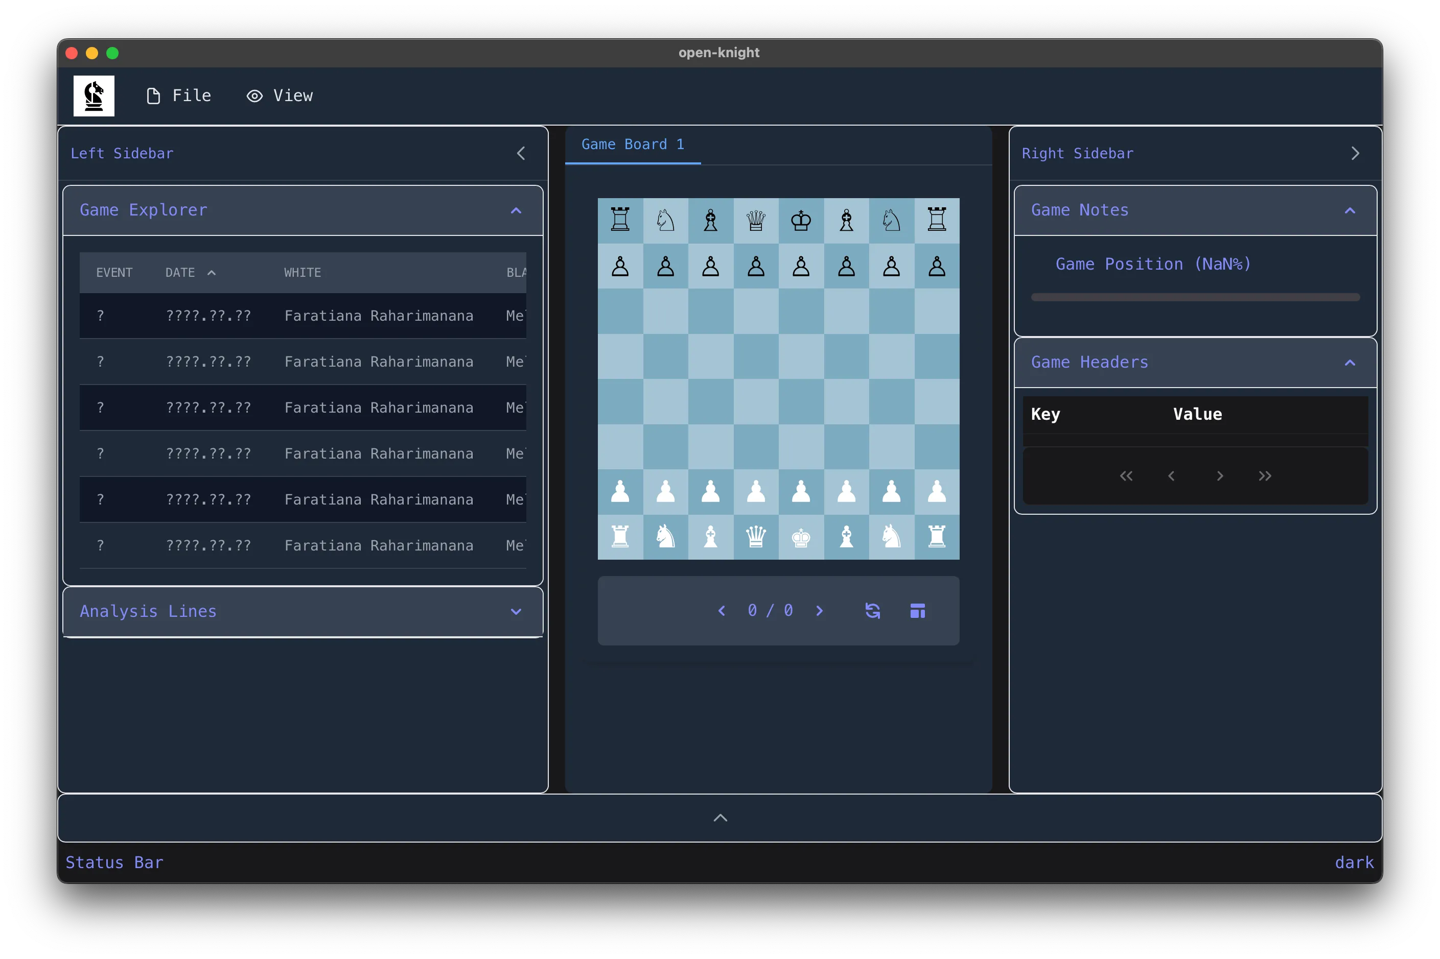Click the eye icon beside View

pos(253,95)
